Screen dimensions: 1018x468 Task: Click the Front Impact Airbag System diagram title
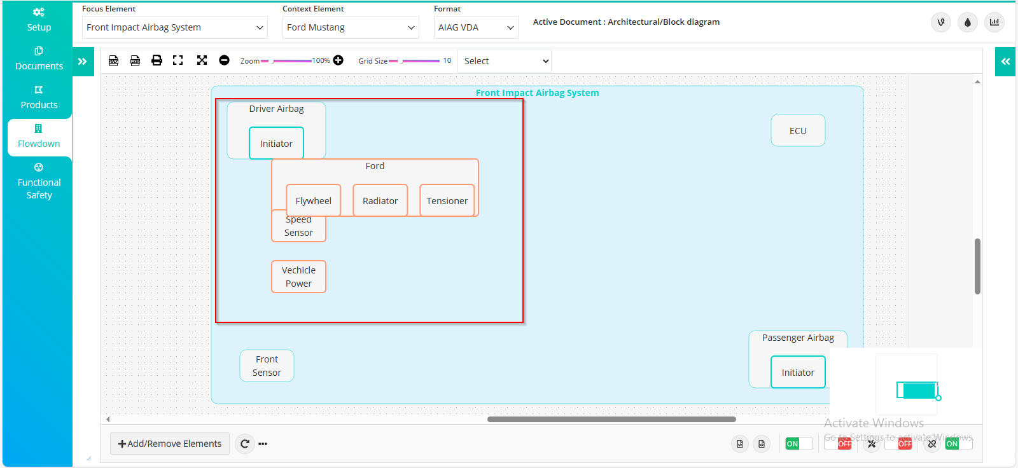click(537, 93)
